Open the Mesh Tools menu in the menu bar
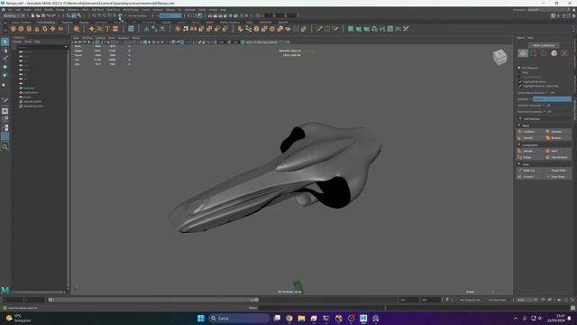 pyautogui.click(x=113, y=10)
